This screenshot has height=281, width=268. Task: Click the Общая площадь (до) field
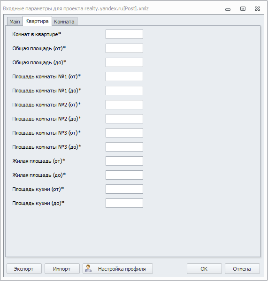(x=124, y=62)
